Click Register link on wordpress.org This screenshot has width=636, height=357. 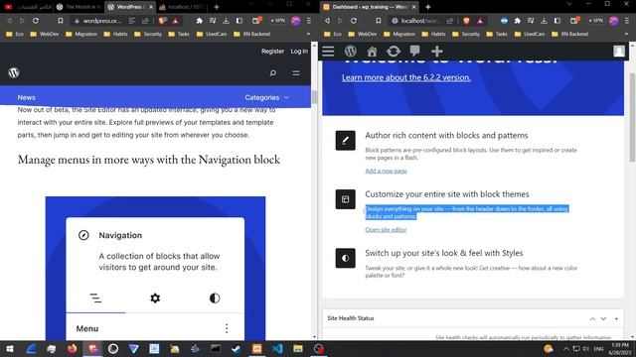point(272,51)
